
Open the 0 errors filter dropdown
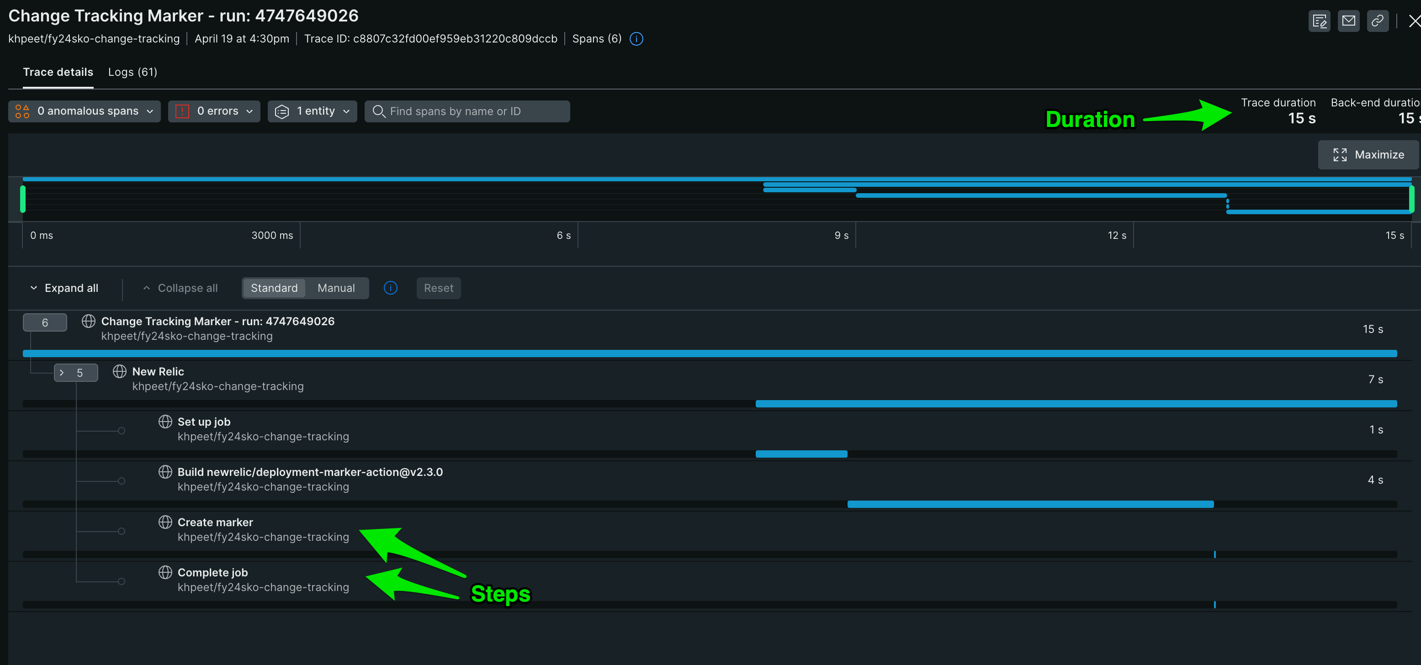click(x=214, y=111)
